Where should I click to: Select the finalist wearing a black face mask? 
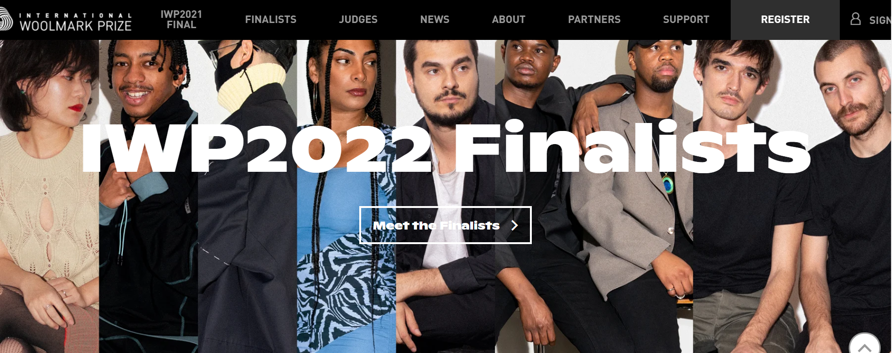coord(247,196)
